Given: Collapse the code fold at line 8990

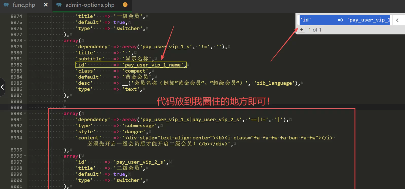Looking at the screenshot, I should (25, 114).
